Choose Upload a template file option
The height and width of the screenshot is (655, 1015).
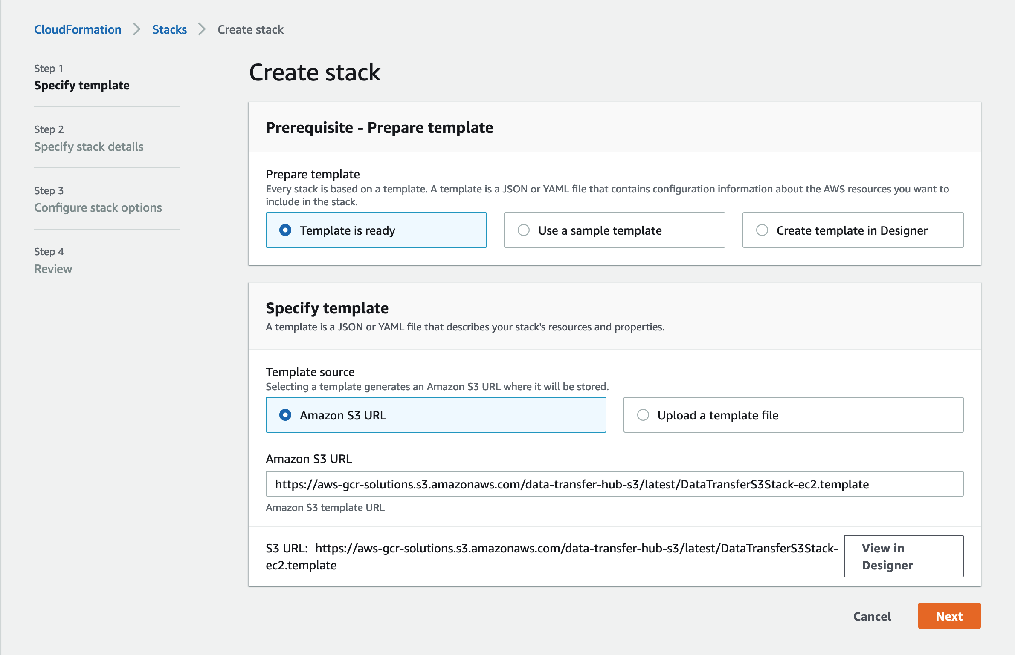[x=643, y=415]
